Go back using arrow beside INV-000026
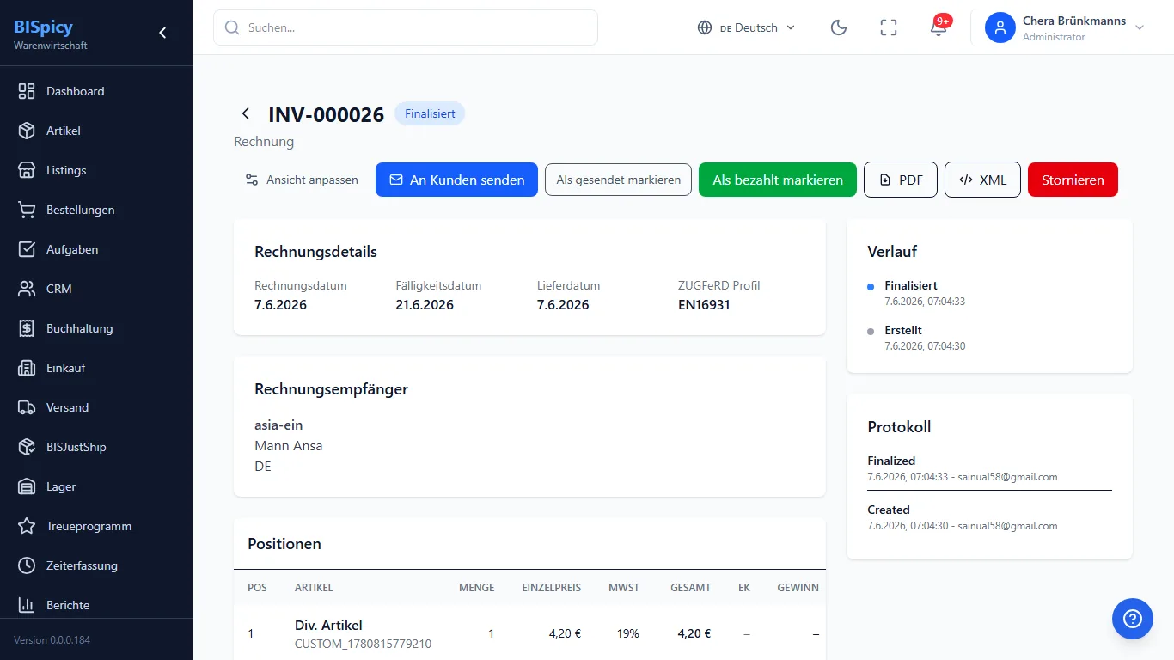 coord(246,113)
